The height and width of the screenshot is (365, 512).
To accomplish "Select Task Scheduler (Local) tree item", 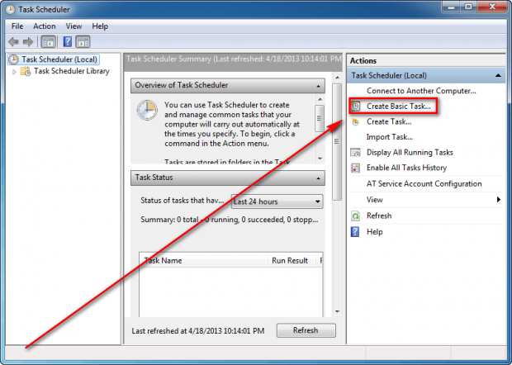I will click(59, 59).
